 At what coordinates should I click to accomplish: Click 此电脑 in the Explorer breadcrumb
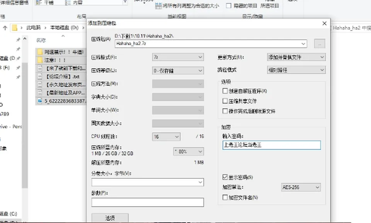tap(34, 28)
